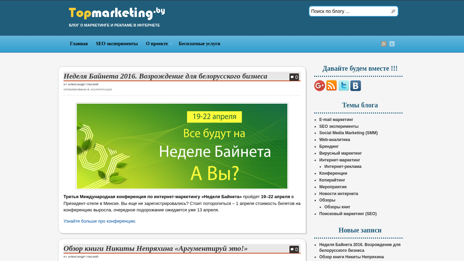Open О проекте menu item

(x=157, y=44)
